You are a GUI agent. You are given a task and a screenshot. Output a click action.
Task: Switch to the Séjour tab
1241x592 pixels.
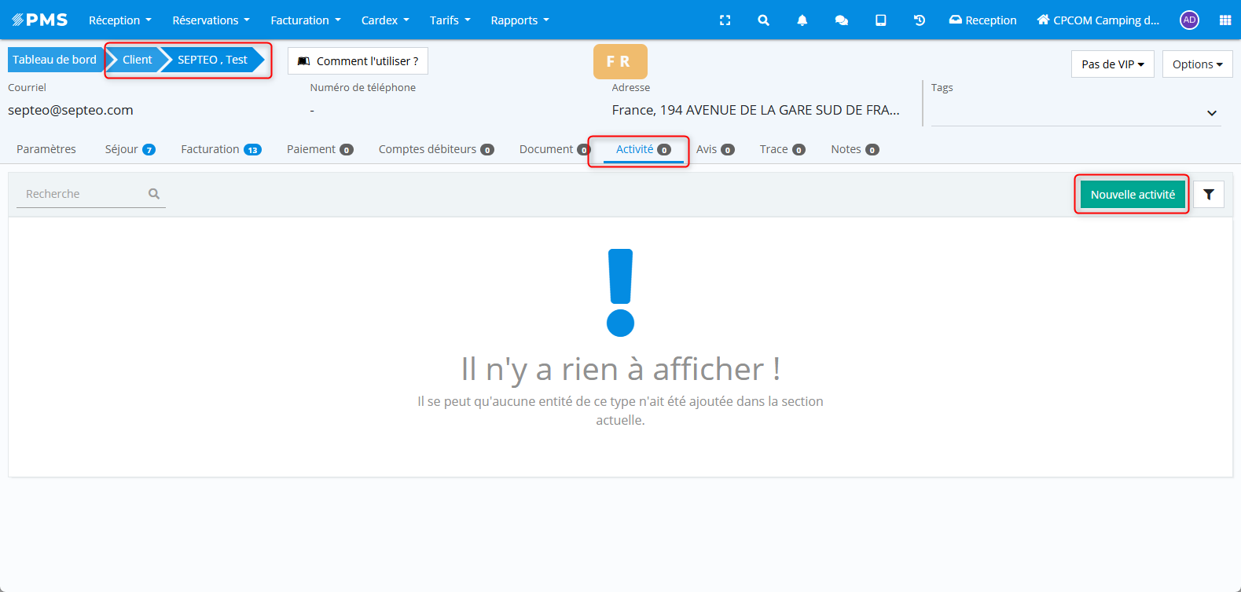pyautogui.click(x=130, y=149)
